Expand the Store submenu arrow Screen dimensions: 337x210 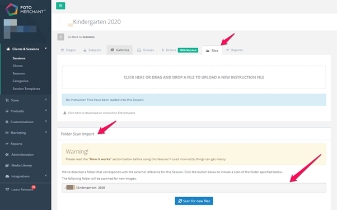[46, 100]
